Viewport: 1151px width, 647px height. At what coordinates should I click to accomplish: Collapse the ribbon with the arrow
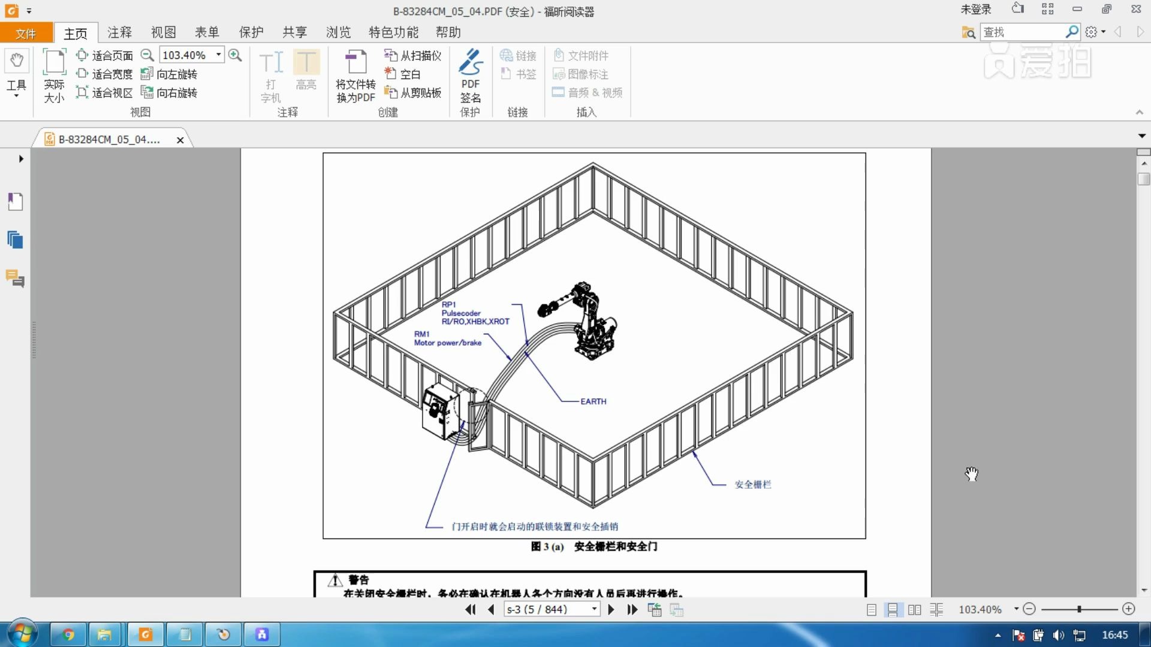tap(1140, 113)
